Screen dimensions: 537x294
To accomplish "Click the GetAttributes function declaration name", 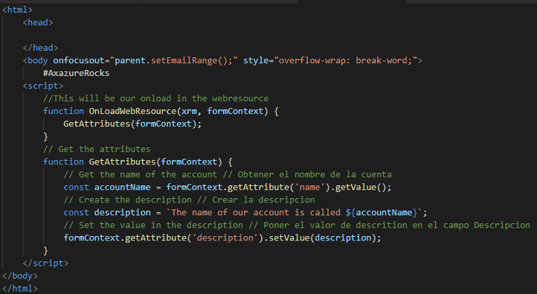I will point(122,162).
